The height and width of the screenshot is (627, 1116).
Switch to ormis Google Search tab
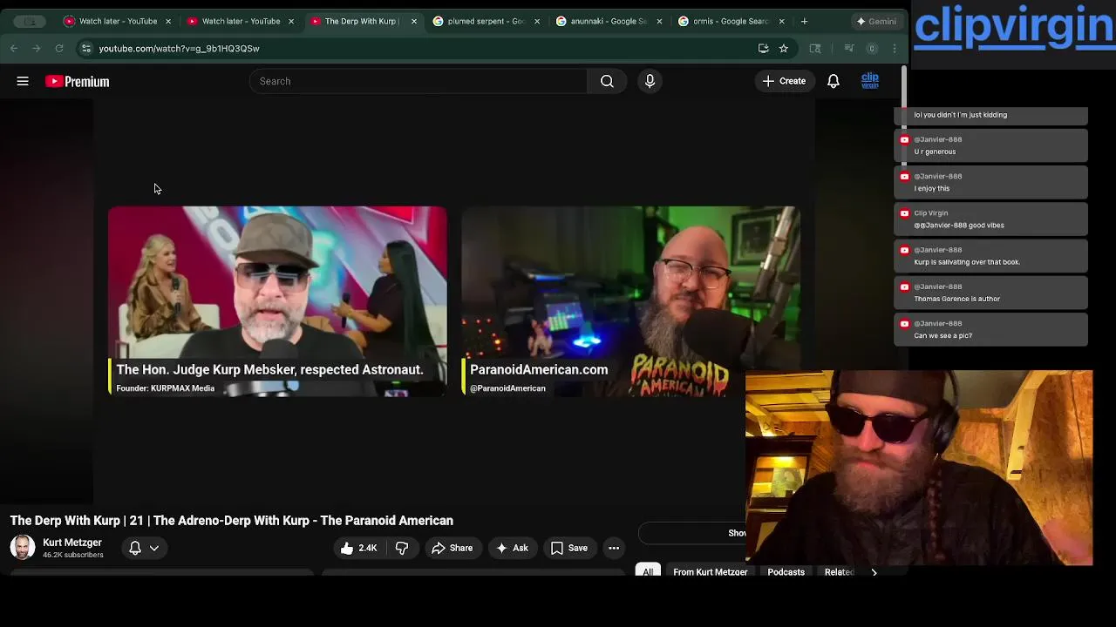tap(731, 21)
